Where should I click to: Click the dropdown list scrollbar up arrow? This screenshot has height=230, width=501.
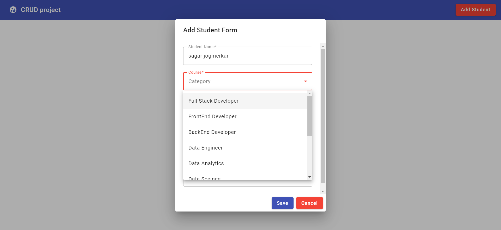tap(309, 94)
